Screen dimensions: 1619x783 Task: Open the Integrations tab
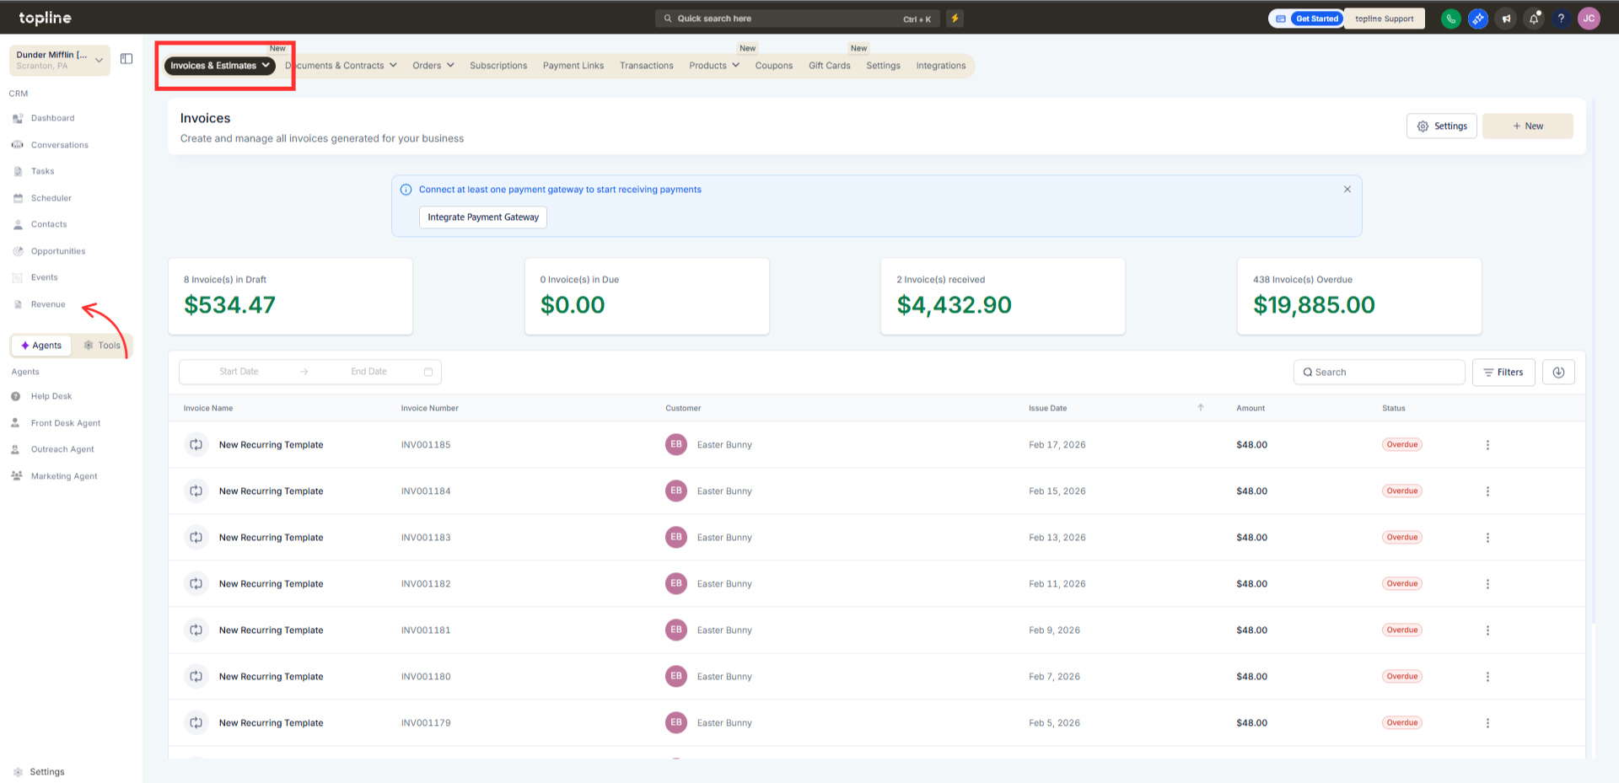[941, 66]
